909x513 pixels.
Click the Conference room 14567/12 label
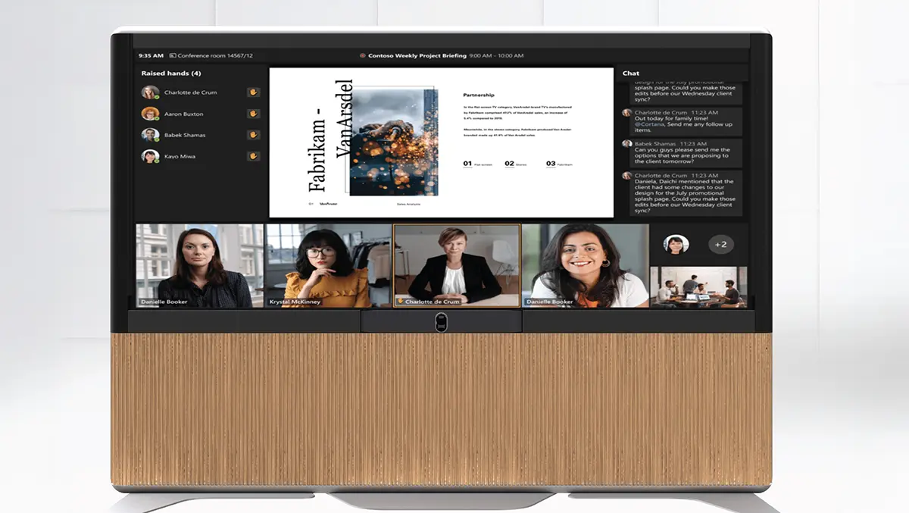pos(215,55)
